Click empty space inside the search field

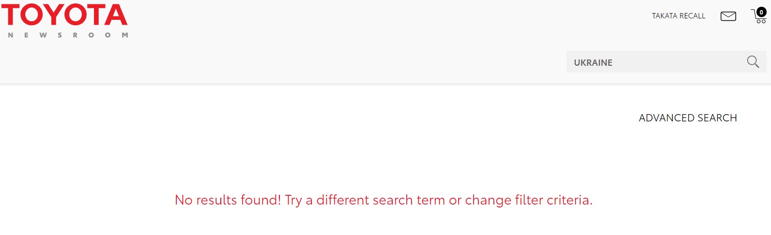[x=678, y=62]
